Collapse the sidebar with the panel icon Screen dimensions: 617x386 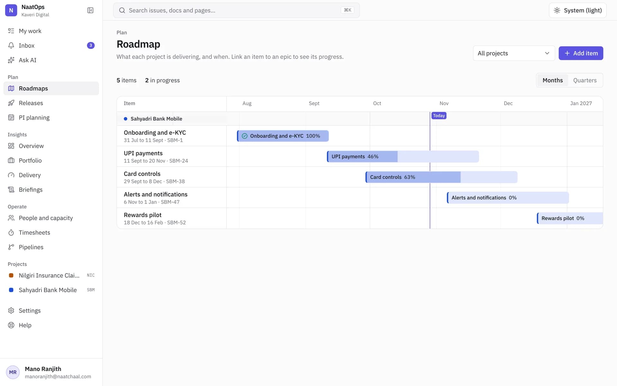pyautogui.click(x=90, y=10)
